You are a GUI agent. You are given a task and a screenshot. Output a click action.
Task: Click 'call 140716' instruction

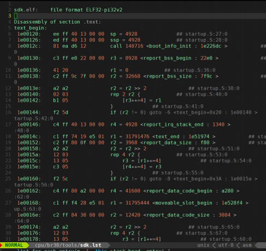[x=127, y=46]
